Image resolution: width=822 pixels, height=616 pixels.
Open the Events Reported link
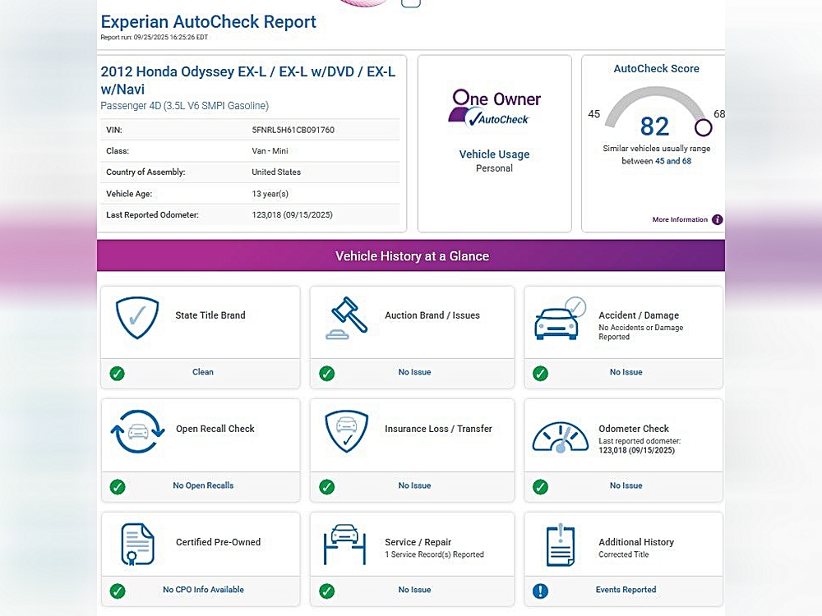click(626, 590)
